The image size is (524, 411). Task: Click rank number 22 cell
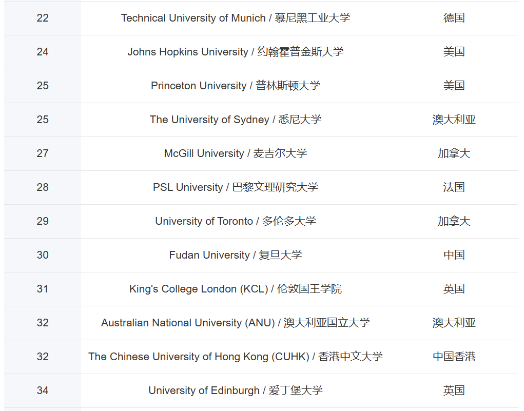43,18
